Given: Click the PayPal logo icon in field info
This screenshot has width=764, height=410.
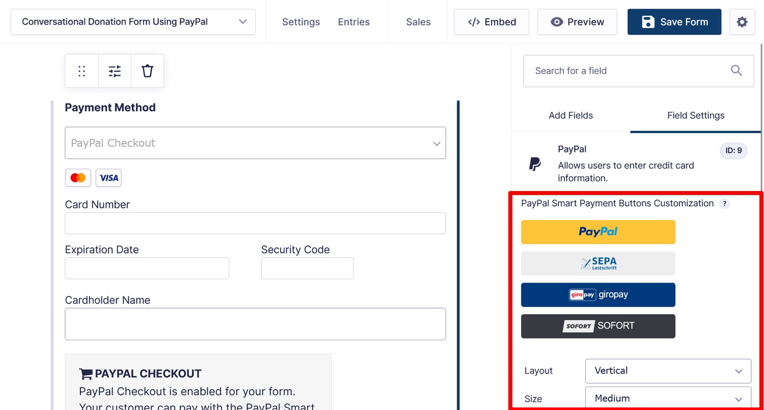Looking at the screenshot, I should coord(535,163).
